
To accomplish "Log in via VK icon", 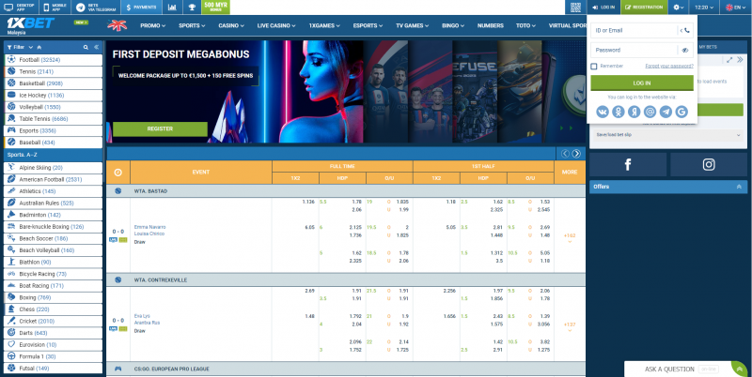I will coord(603,112).
